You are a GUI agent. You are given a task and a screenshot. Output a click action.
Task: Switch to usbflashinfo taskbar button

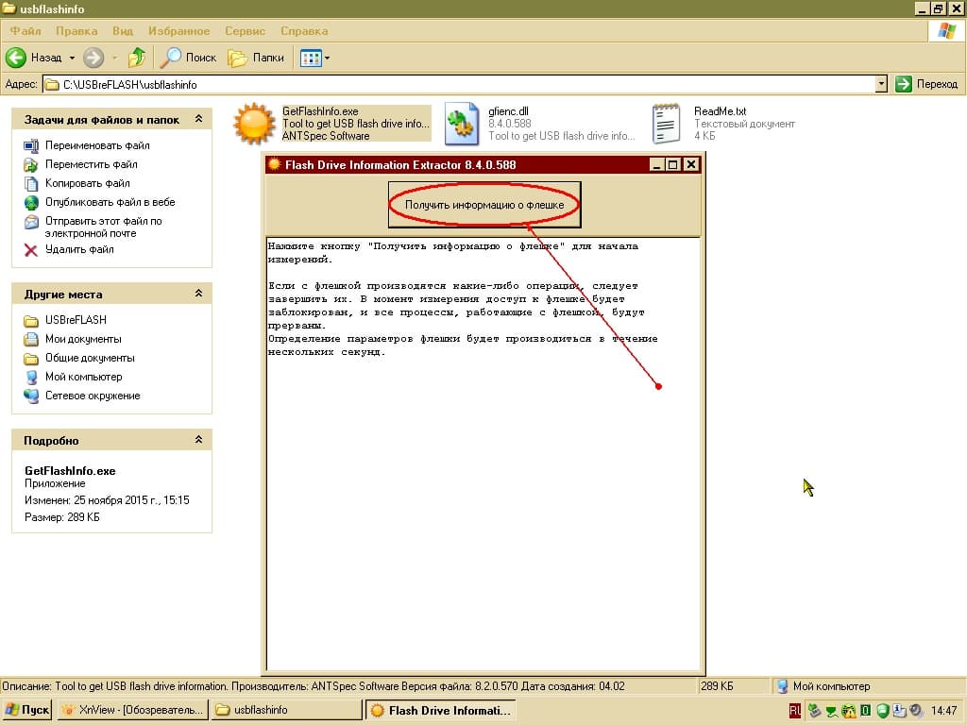coord(287,710)
